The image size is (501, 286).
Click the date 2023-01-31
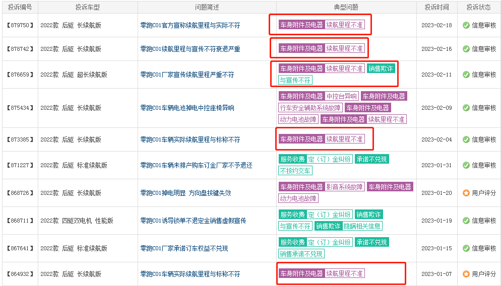[x=437, y=165]
